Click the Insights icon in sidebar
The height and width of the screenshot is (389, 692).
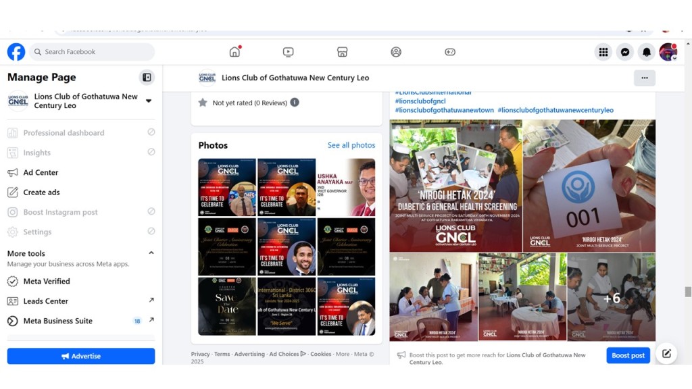(x=13, y=153)
